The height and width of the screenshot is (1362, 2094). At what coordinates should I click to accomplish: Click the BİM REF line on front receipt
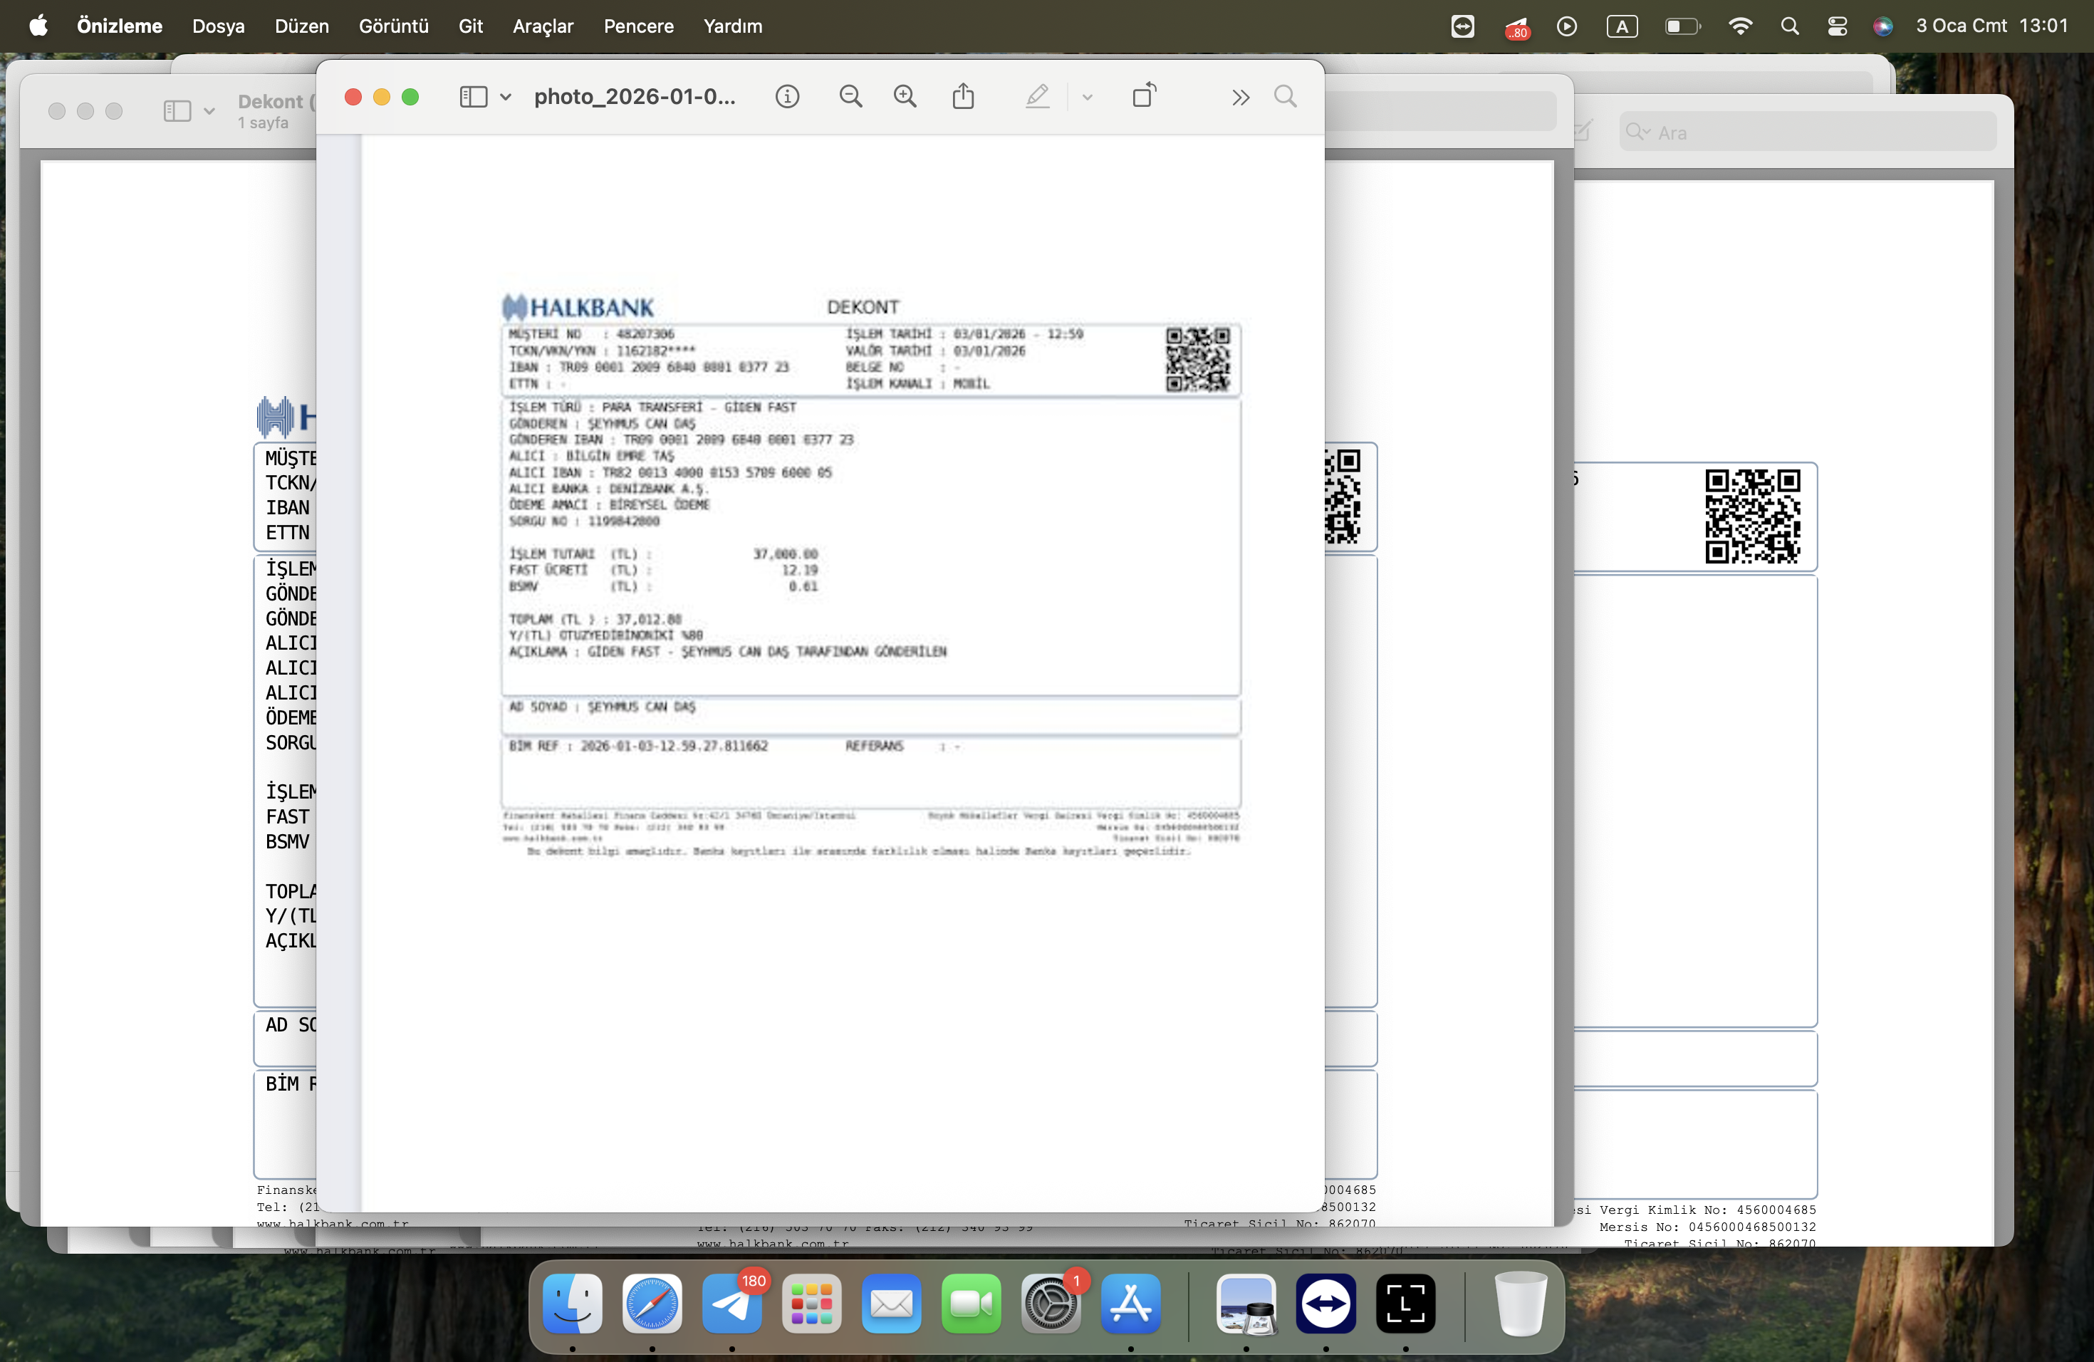click(638, 746)
